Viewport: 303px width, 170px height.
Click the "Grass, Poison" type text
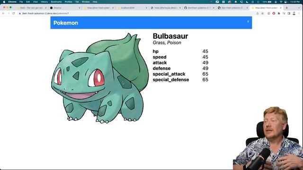click(167, 42)
